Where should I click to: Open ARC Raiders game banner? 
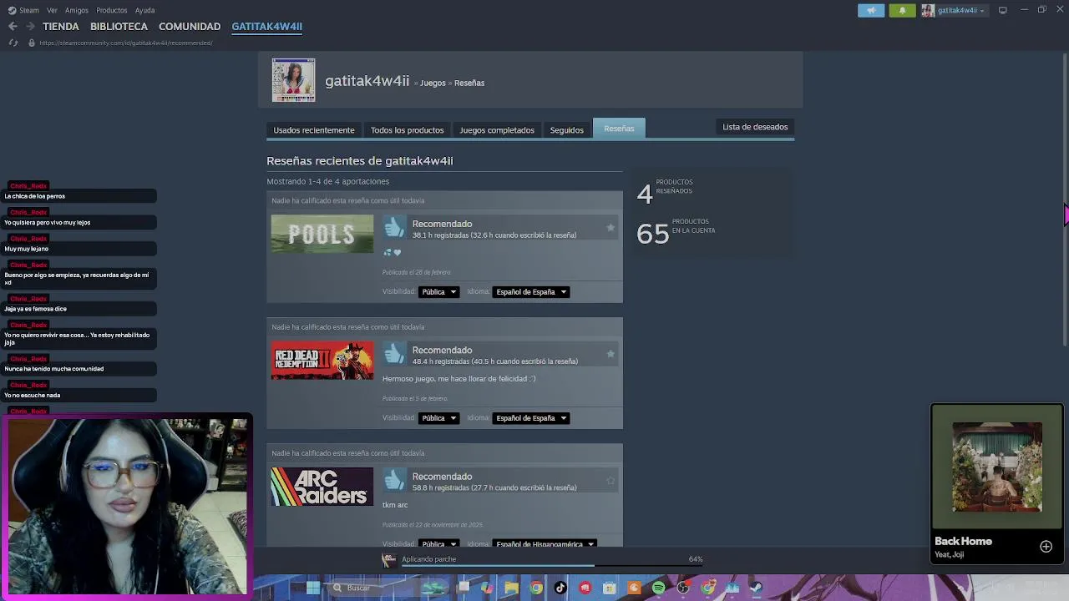click(x=322, y=487)
